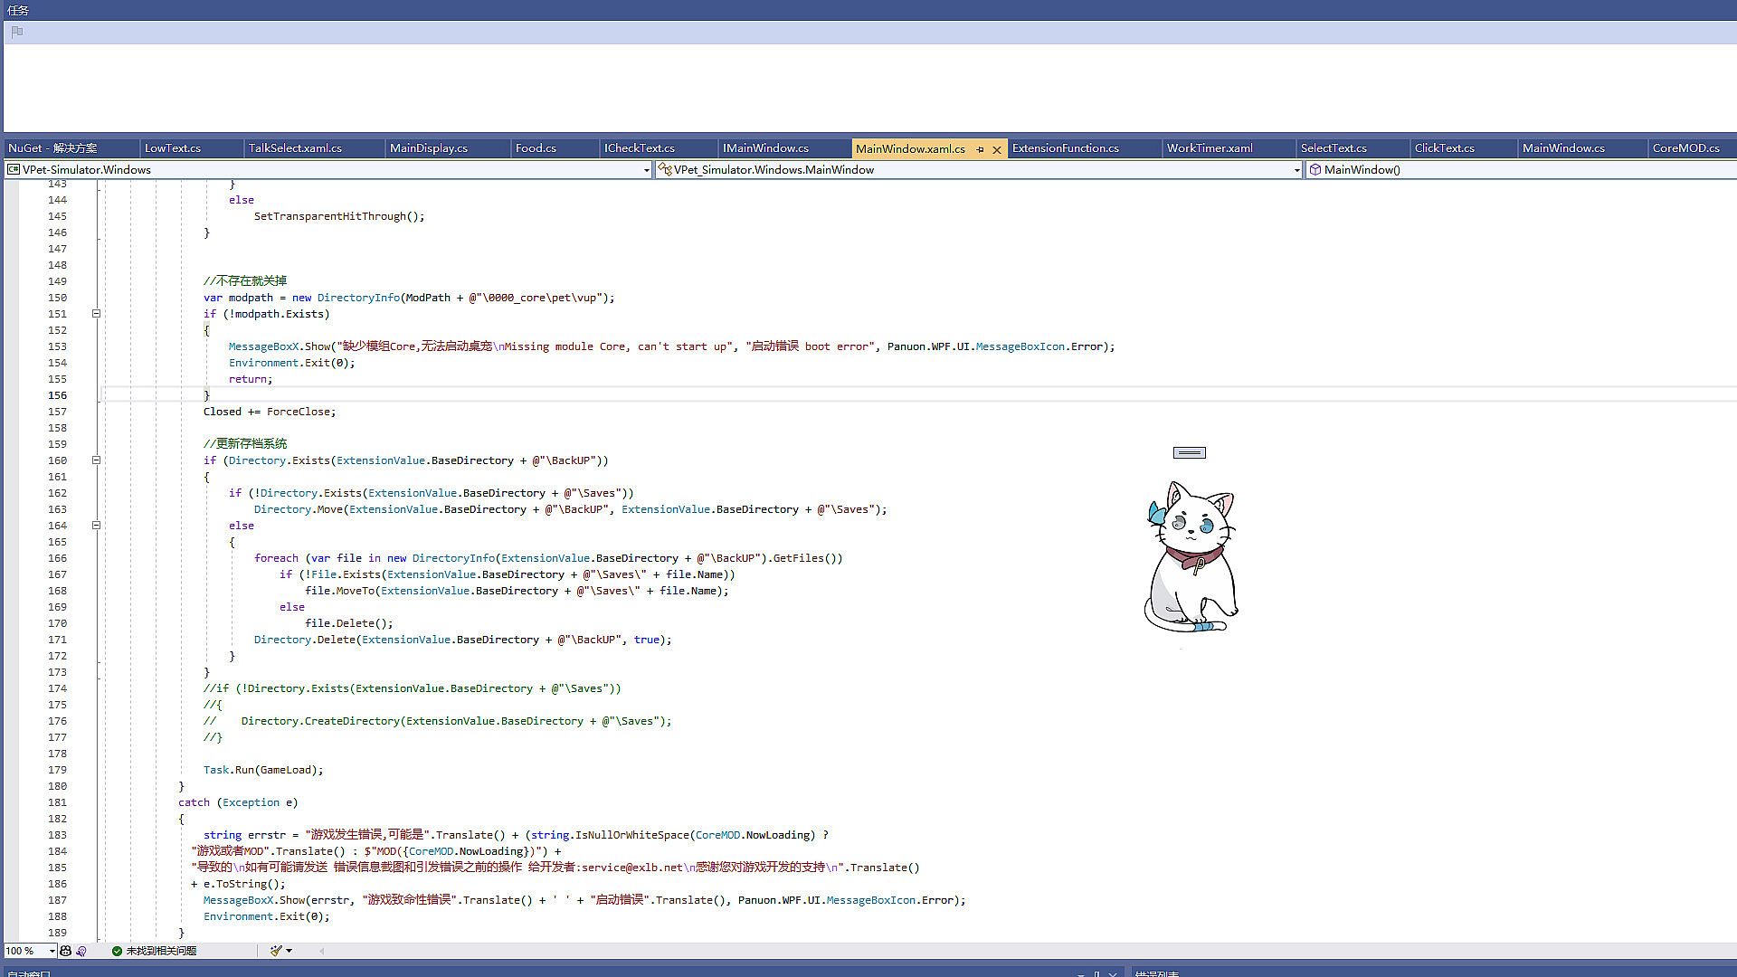
Task: Collapse the if block at line 151
Action: coord(96,314)
